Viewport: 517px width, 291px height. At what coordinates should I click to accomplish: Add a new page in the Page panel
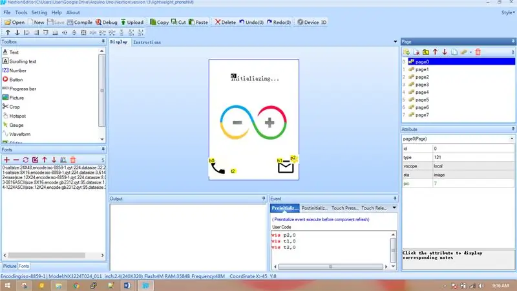click(406, 52)
